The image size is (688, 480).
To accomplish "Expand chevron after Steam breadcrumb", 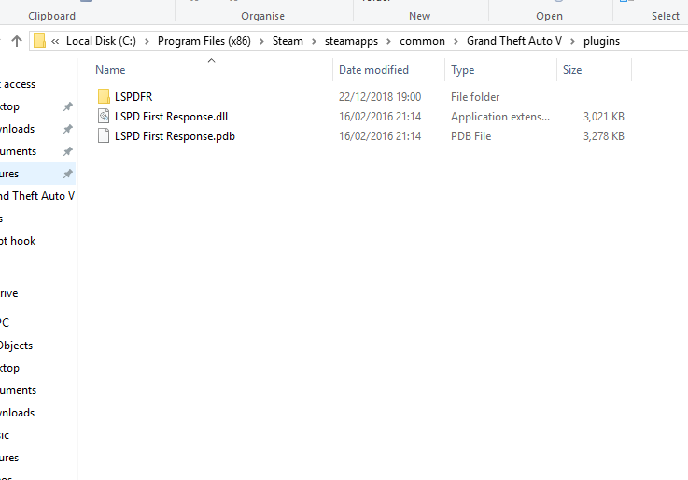I will tap(315, 41).
